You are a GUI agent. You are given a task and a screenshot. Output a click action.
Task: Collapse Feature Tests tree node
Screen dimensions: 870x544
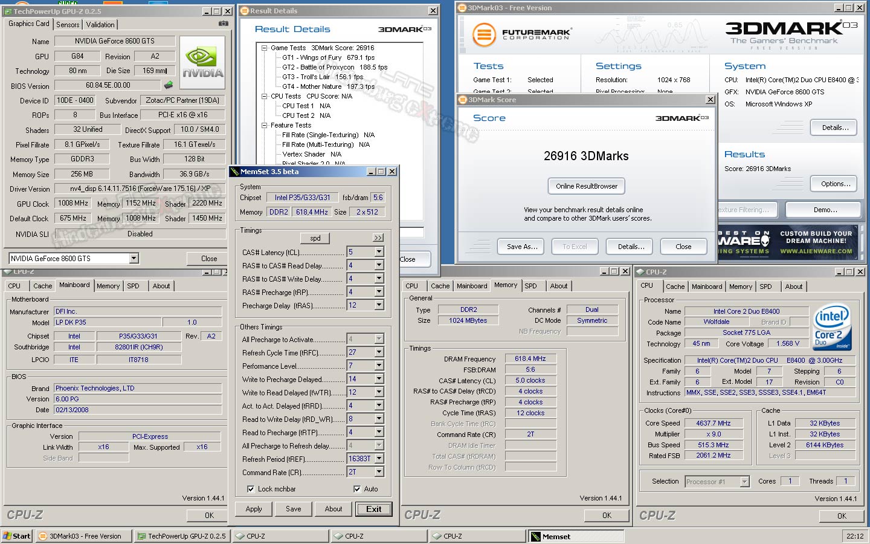tap(265, 125)
